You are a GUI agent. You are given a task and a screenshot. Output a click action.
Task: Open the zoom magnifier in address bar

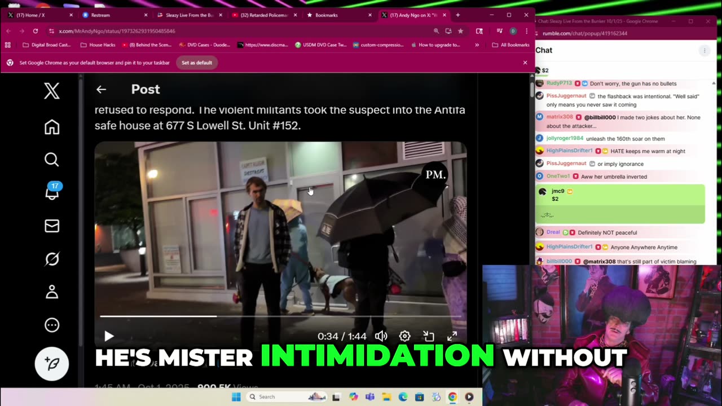(x=436, y=31)
